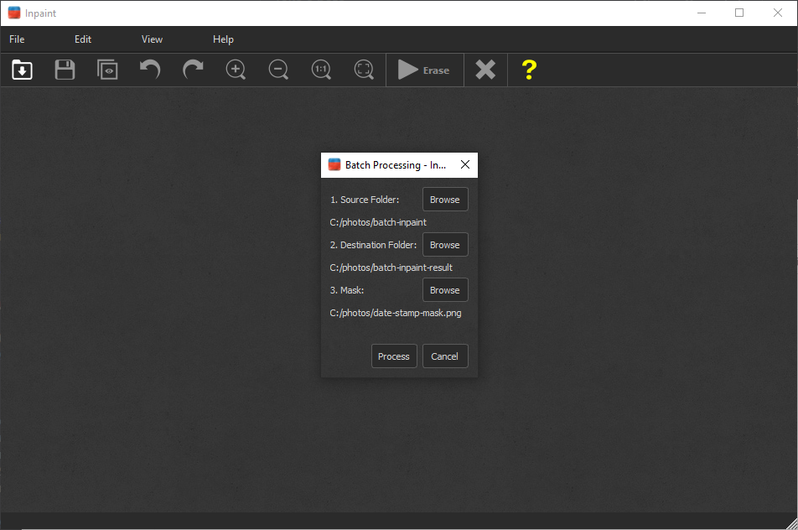Open an image using the import icon
The width and height of the screenshot is (798, 530).
[x=21, y=70]
